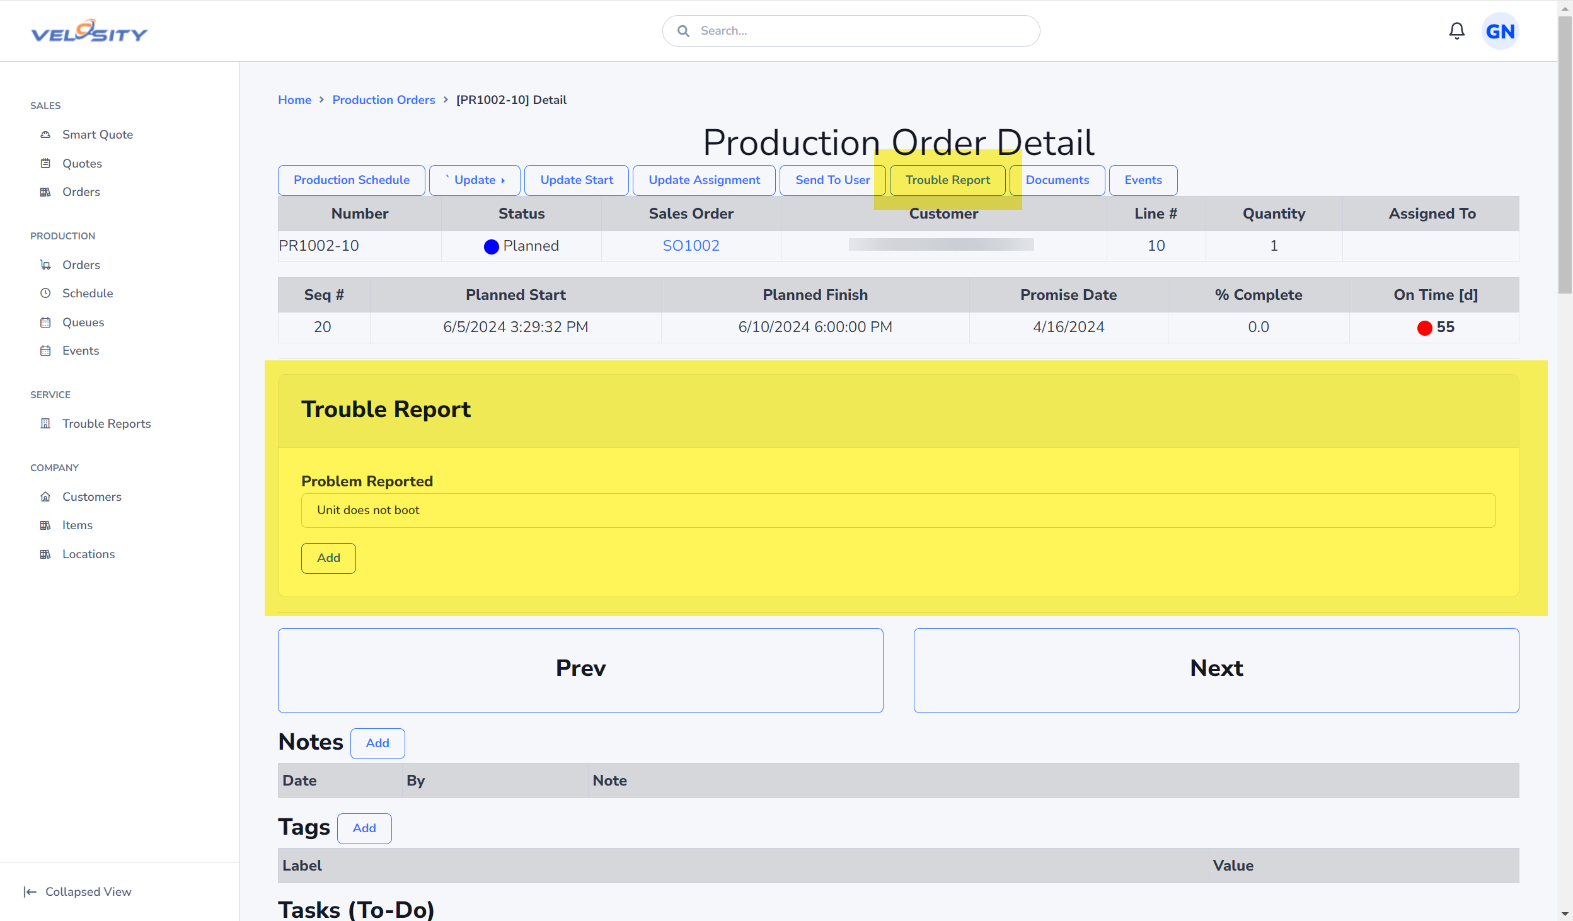The width and height of the screenshot is (1573, 921).
Task: Click the top search field
Action: [851, 31]
